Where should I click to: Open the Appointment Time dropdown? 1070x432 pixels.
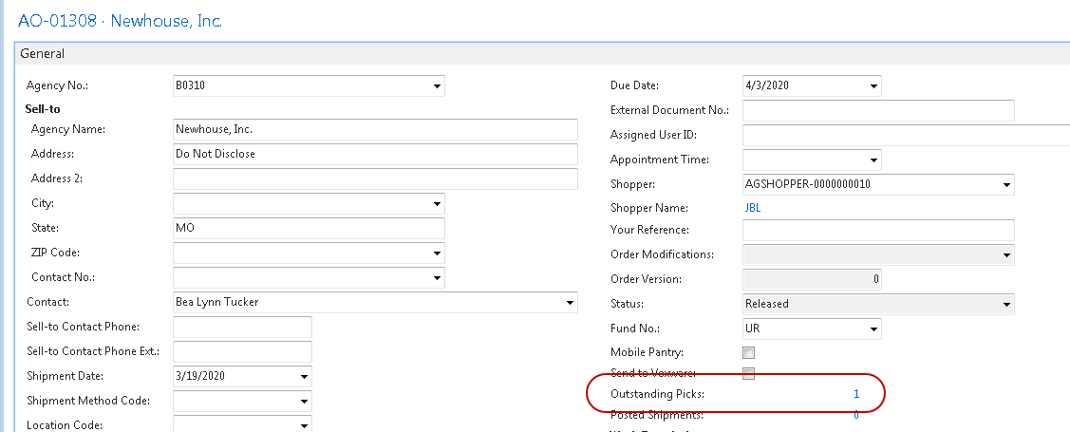(x=872, y=160)
